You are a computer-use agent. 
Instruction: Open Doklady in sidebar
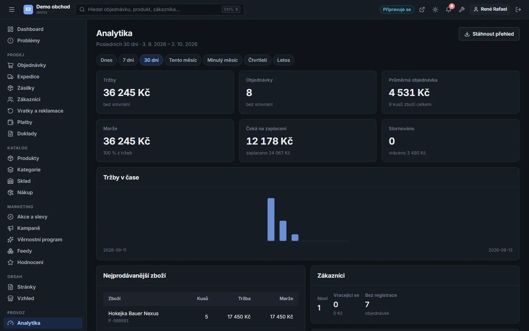(x=43, y=134)
